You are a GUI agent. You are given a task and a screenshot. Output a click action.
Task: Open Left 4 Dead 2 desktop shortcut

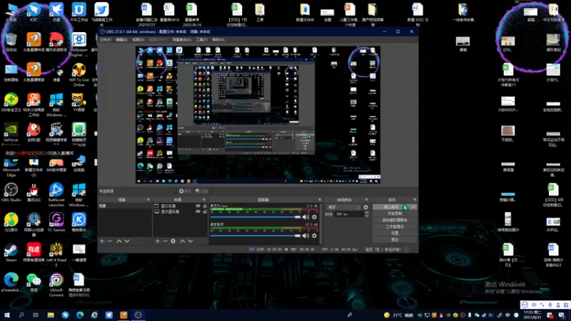tap(56, 255)
